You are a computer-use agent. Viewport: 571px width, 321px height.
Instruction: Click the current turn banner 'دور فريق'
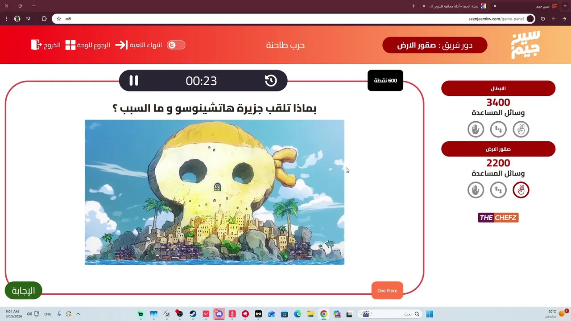(x=435, y=45)
